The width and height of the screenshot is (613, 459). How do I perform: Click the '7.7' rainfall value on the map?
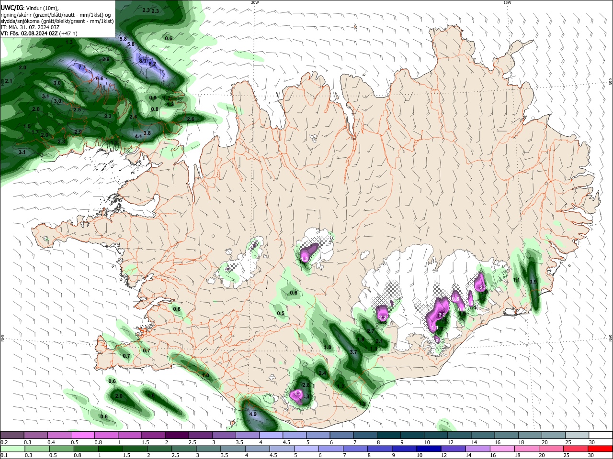coord(81,68)
